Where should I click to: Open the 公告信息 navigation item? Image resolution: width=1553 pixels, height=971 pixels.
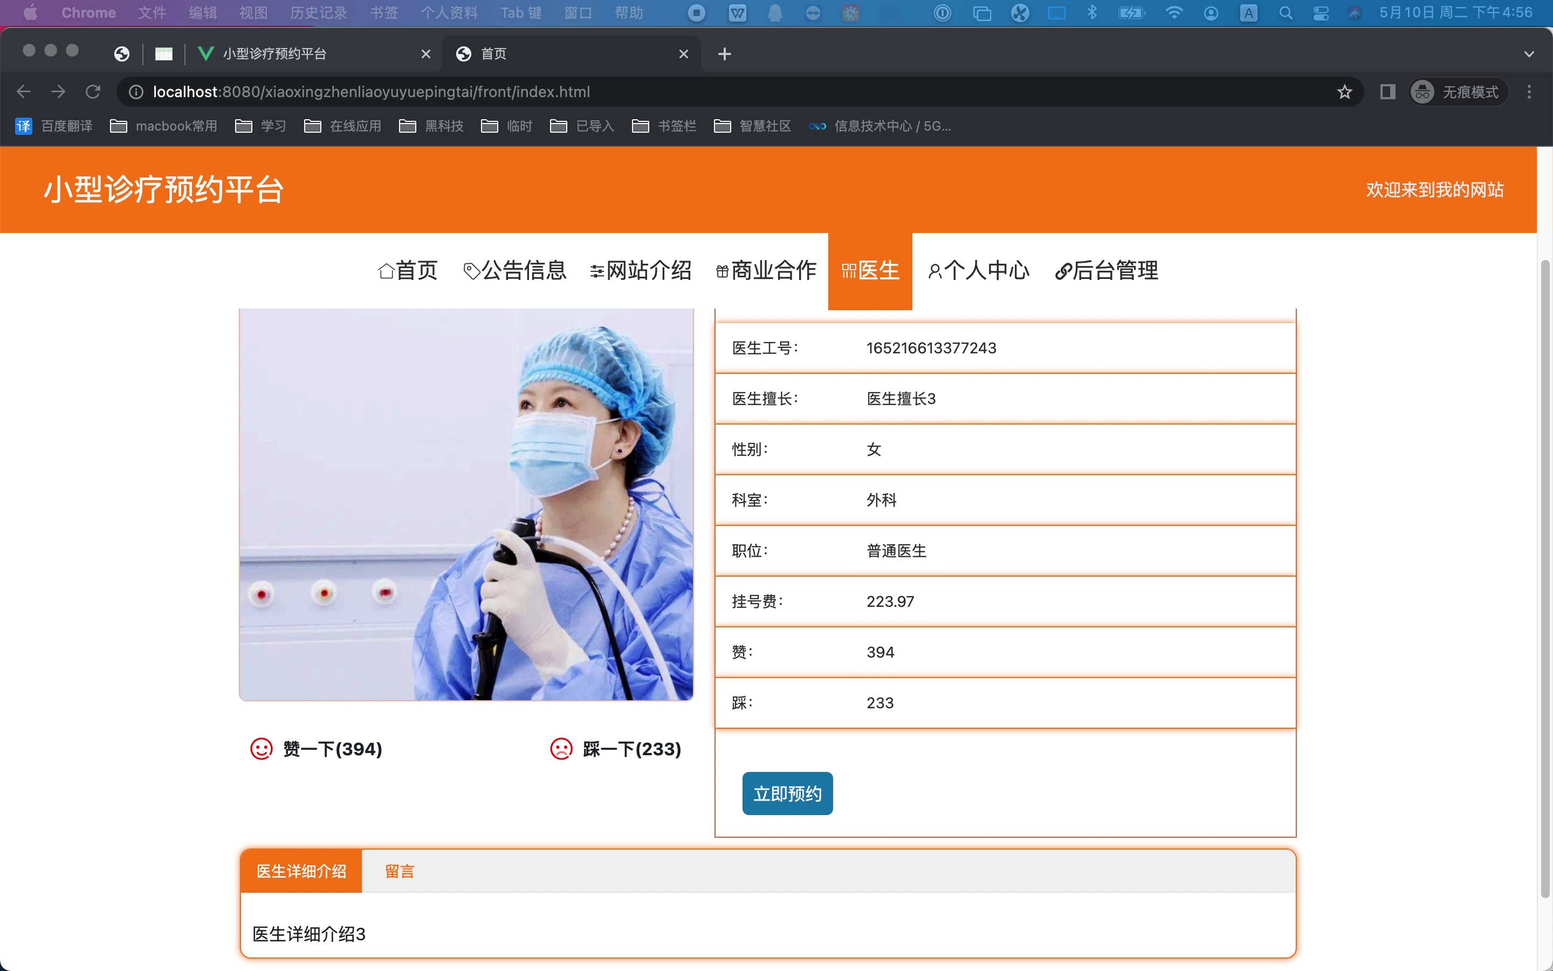(514, 270)
